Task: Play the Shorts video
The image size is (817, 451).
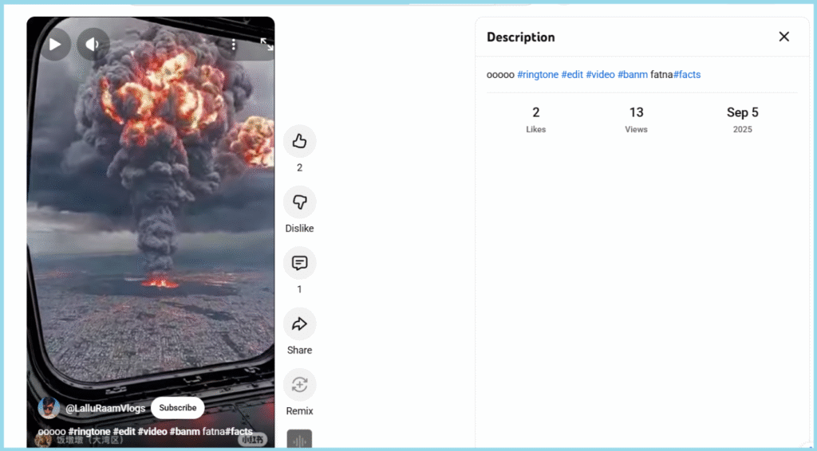Action: click(x=55, y=44)
